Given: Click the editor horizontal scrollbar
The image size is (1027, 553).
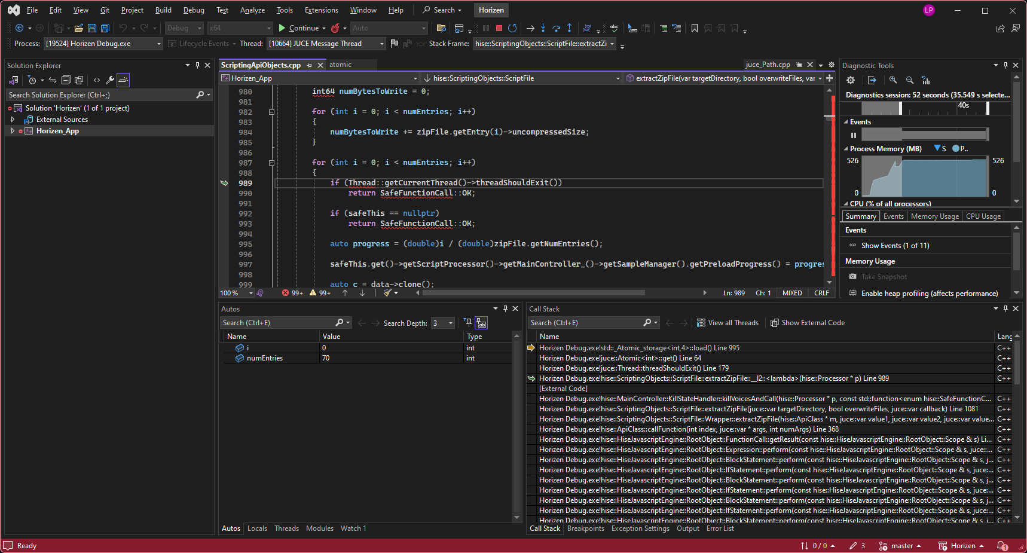Looking at the screenshot, I should point(534,293).
